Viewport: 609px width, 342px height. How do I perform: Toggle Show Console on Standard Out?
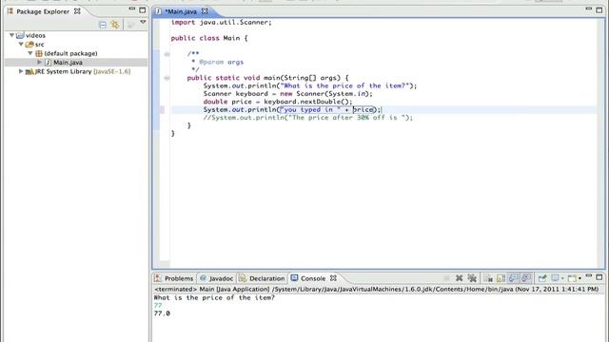(514, 278)
